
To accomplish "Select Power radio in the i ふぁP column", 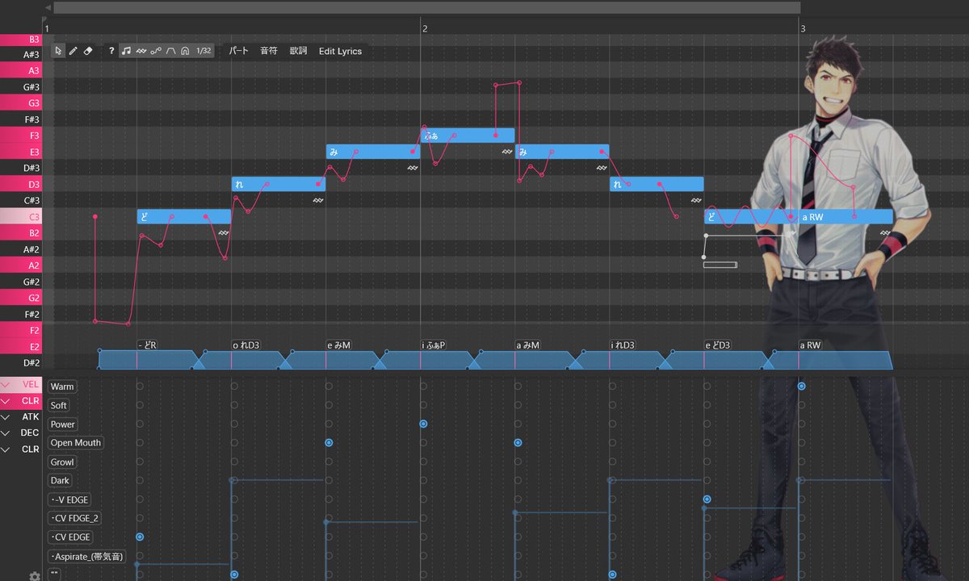I will [x=423, y=424].
